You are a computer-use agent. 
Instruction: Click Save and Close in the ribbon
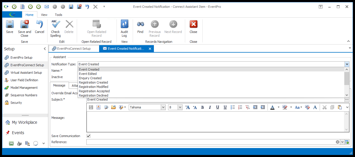click(x=24, y=29)
